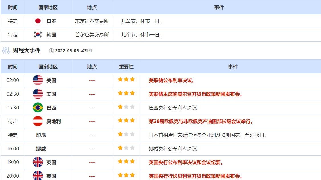Click the 重要性 column header

click(126, 67)
